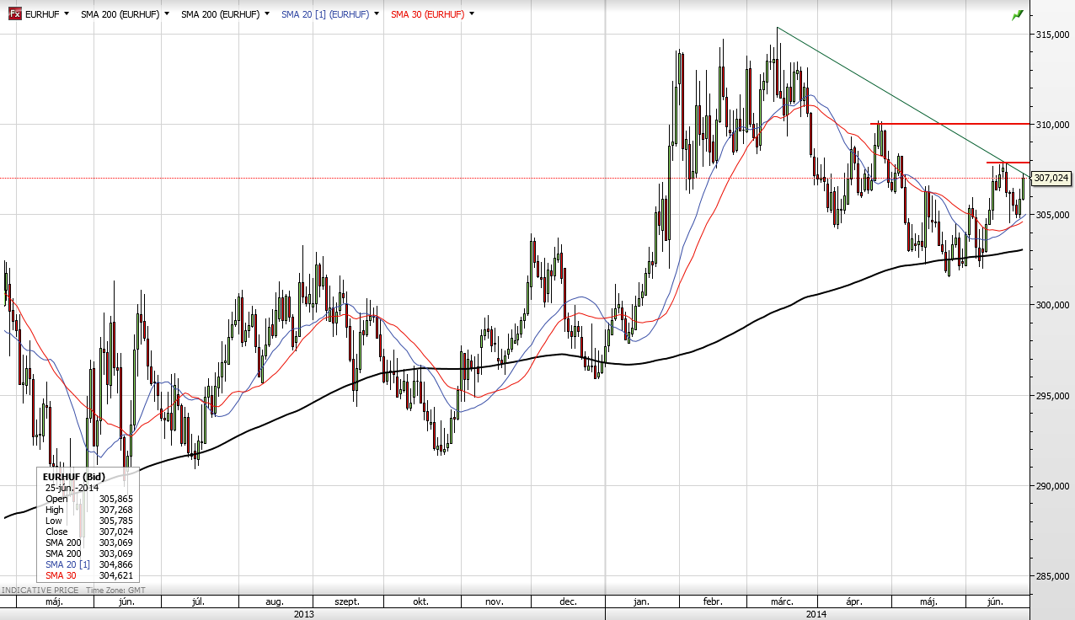Click the Low value 305,785
The width and height of the screenshot is (1075, 620).
(x=115, y=521)
